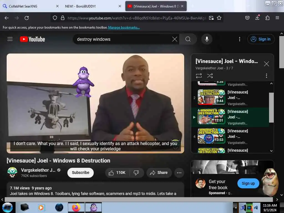
Task: Click the sponsored ad avatar image
Action: 200,183
